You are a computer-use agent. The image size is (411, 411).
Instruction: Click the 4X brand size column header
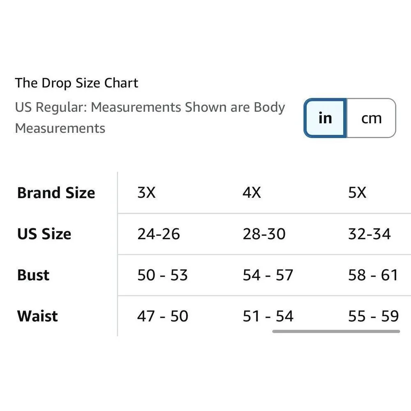[252, 192]
